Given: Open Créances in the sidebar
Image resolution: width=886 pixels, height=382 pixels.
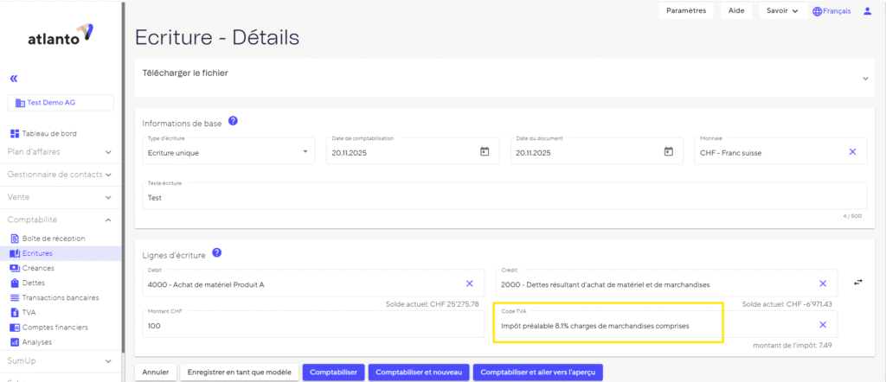Looking at the screenshot, I should click(38, 268).
